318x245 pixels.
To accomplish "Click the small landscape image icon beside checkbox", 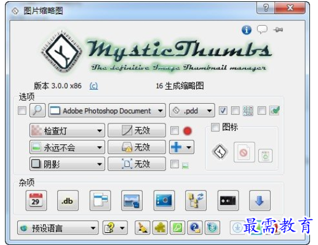I will (x=185, y=165).
